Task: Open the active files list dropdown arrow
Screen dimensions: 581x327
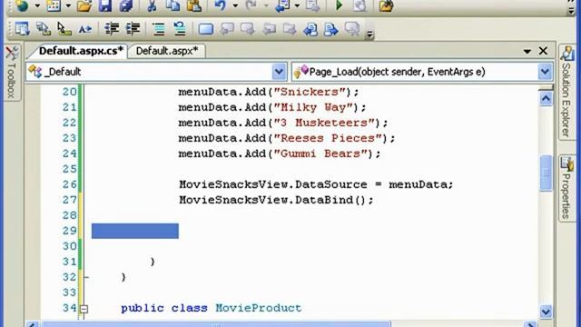Action: click(x=527, y=51)
